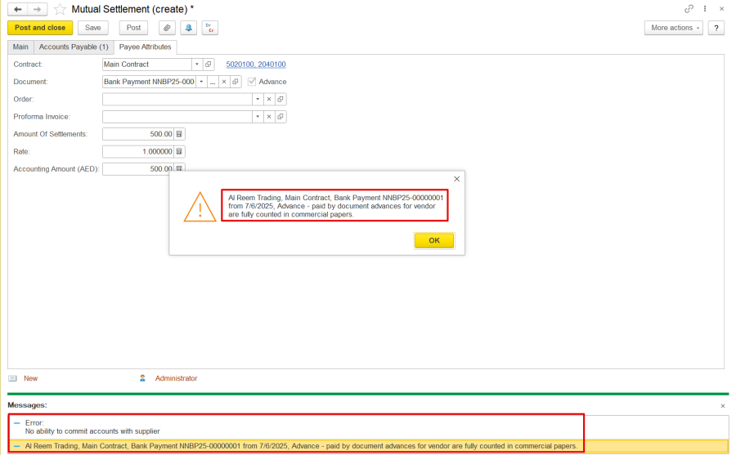
Task: Click the reminder bell icon
Action: click(188, 28)
